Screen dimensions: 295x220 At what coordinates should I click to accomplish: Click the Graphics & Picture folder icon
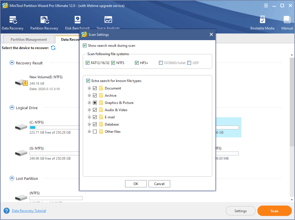click(x=101, y=102)
